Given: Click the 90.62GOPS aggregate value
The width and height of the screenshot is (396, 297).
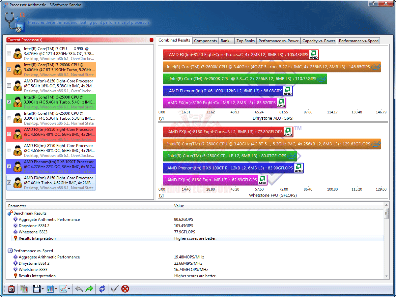Looking at the screenshot, I should click(184, 220).
